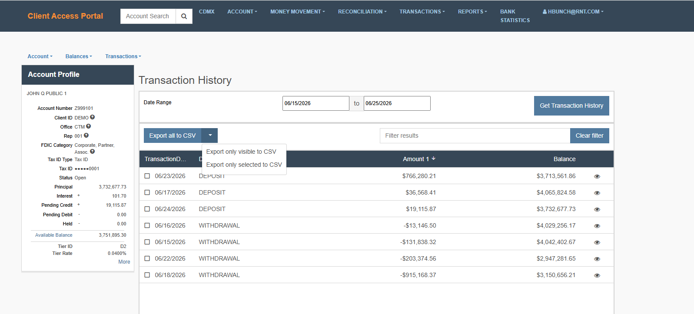This screenshot has height=314, width=694.
Task: Click the Amount column sort arrow
Action: [x=433, y=159]
